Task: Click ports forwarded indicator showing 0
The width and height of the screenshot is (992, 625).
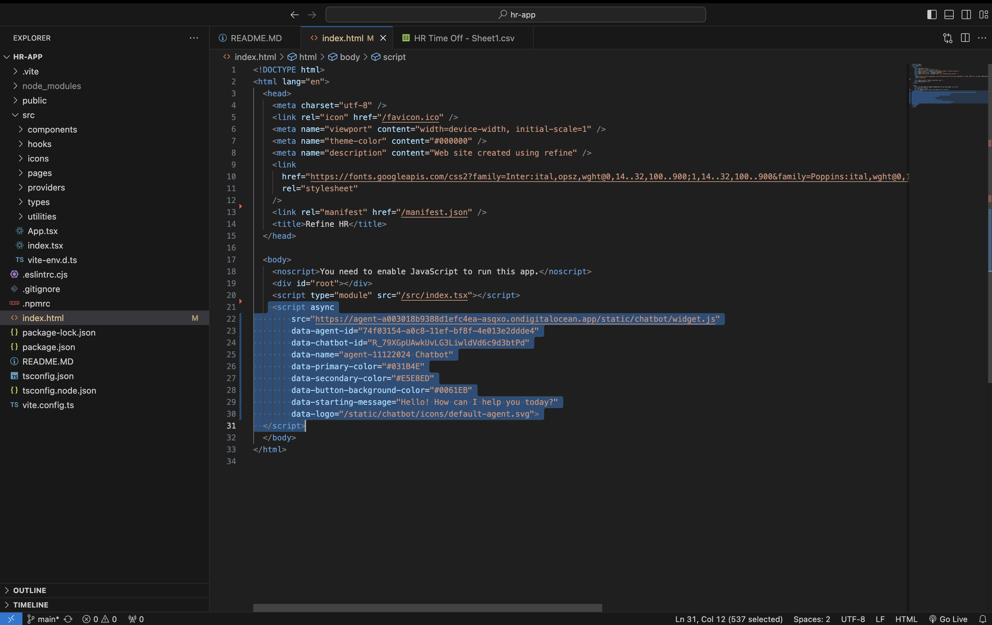Action: point(136,619)
